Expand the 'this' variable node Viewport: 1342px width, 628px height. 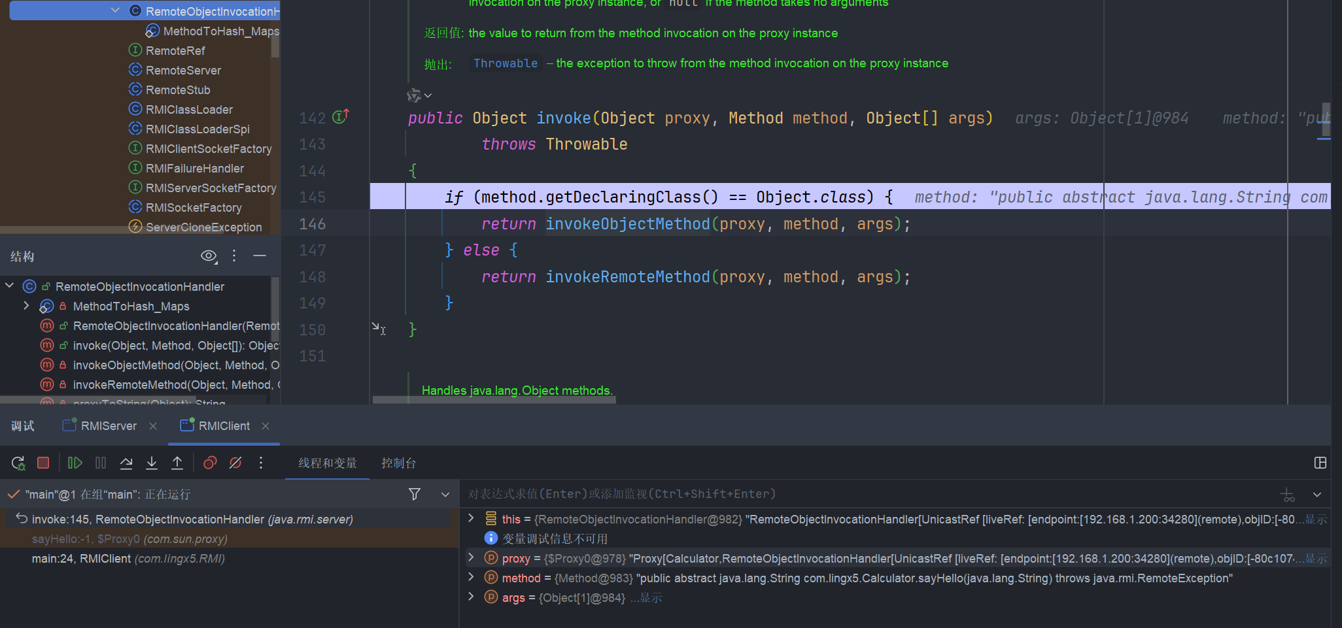tap(471, 519)
